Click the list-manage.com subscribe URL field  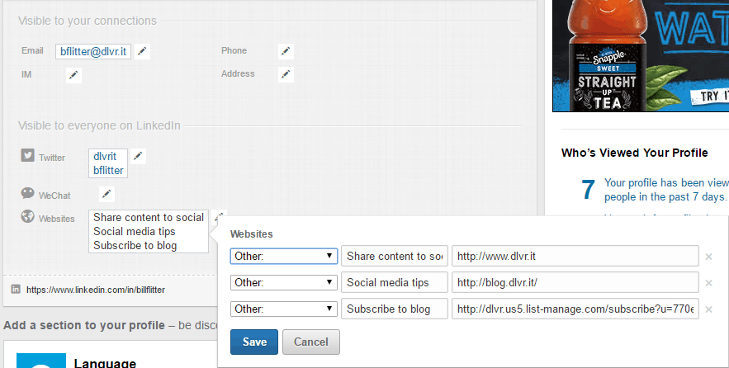pyautogui.click(x=575, y=309)
